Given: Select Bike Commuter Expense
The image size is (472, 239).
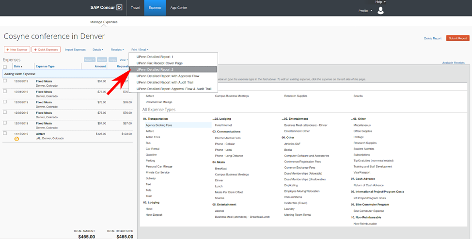Looking at the screenshot, I should click(x=369, y=211).
